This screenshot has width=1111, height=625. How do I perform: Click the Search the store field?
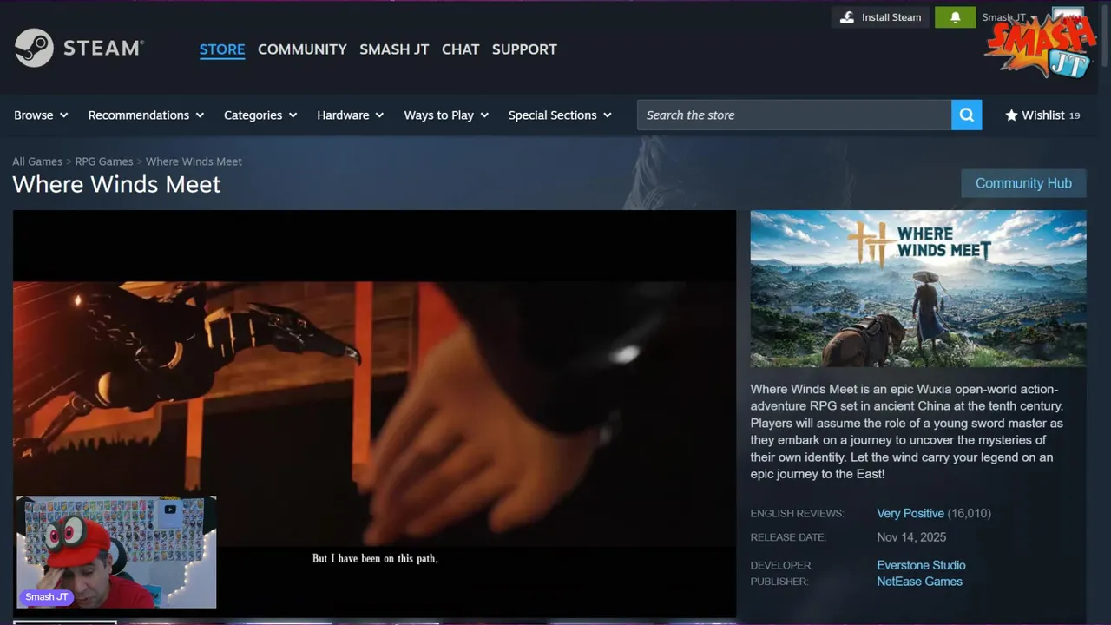coord(794,115)
